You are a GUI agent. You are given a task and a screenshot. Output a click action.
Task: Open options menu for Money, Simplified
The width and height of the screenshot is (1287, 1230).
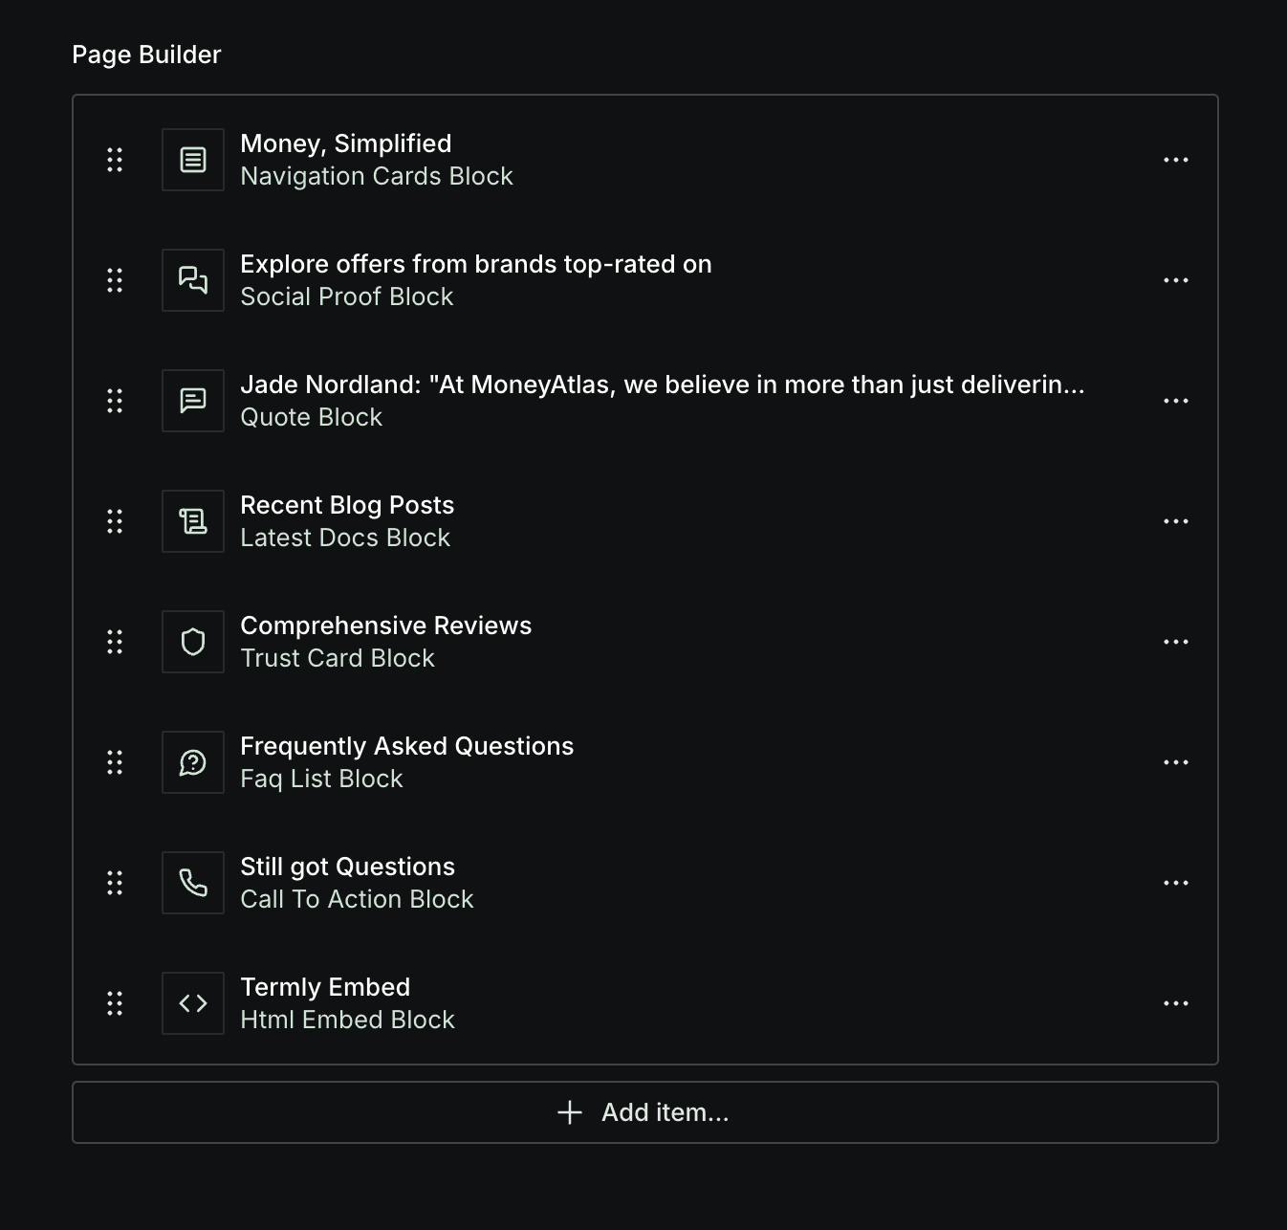pos(1176,160)
